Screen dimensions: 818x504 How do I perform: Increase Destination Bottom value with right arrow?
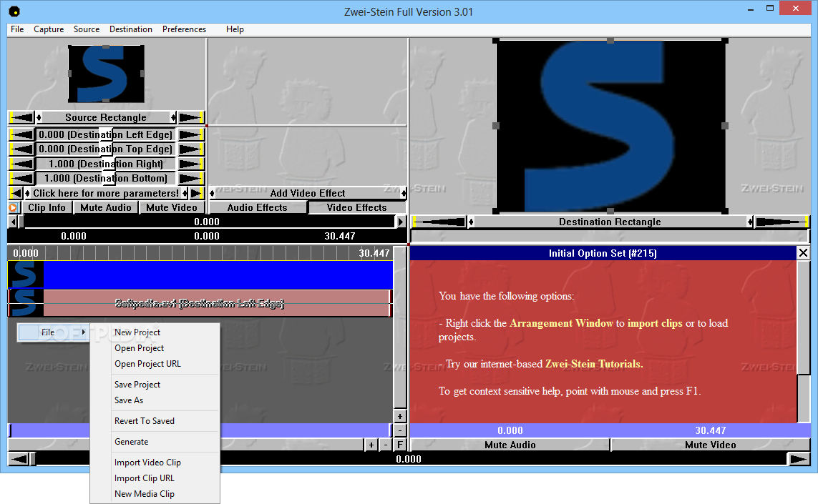point(191,178)
